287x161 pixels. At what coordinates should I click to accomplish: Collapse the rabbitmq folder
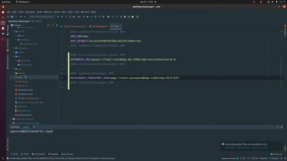tap(16, 40)
